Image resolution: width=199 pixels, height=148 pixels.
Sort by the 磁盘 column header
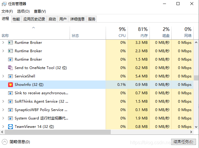click(161, 33)
